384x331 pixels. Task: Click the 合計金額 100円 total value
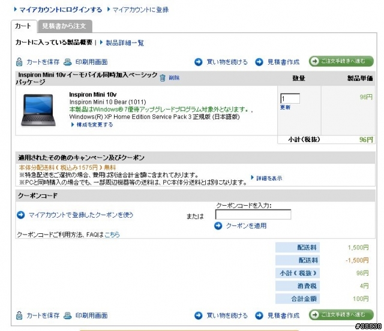pyautogui.click(x=361, y=299)
